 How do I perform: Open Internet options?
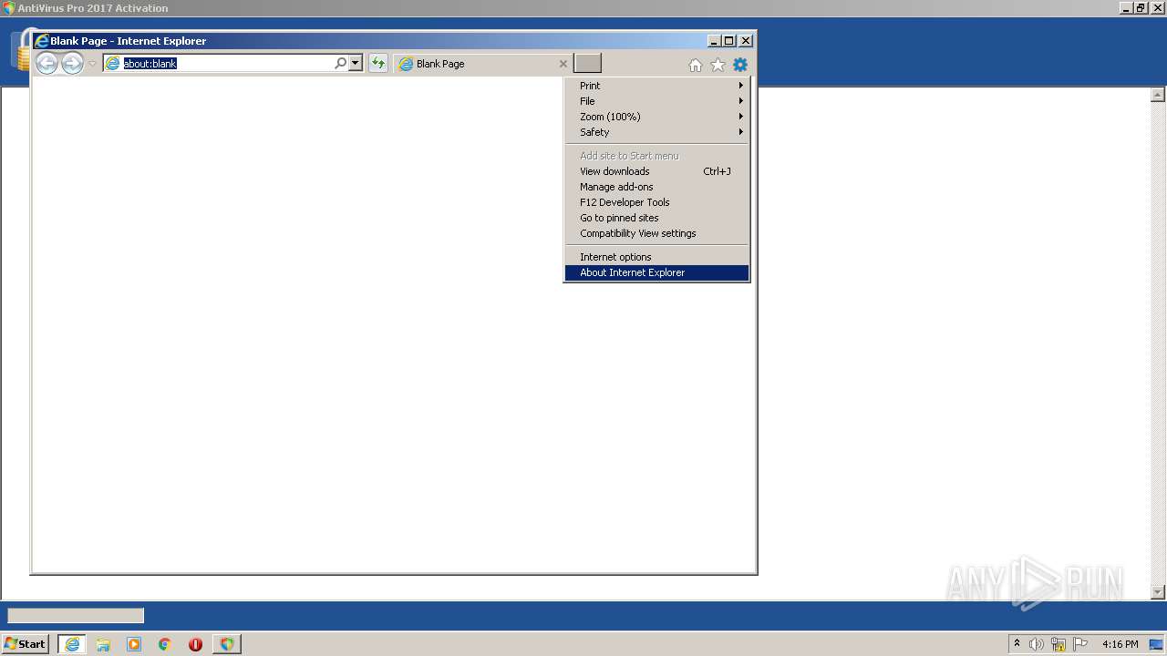click(x=657, y=257)
